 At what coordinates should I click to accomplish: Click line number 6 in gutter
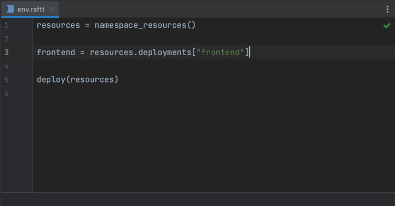(x=6, y=93)
